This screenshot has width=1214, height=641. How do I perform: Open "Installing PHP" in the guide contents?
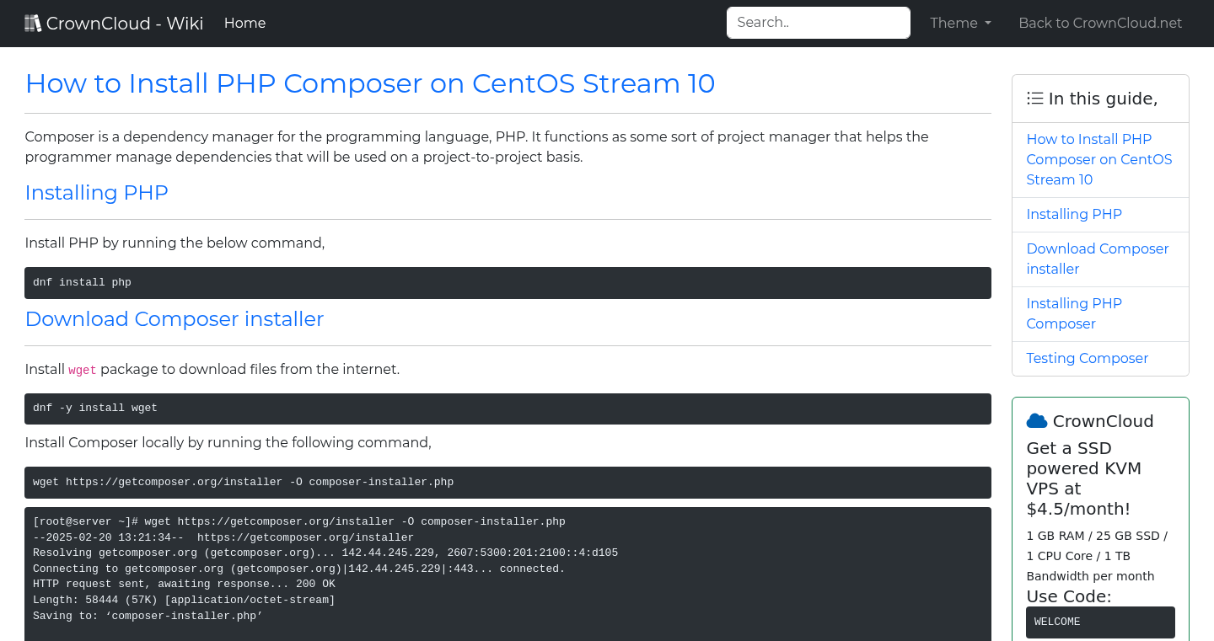(1073, 214)
